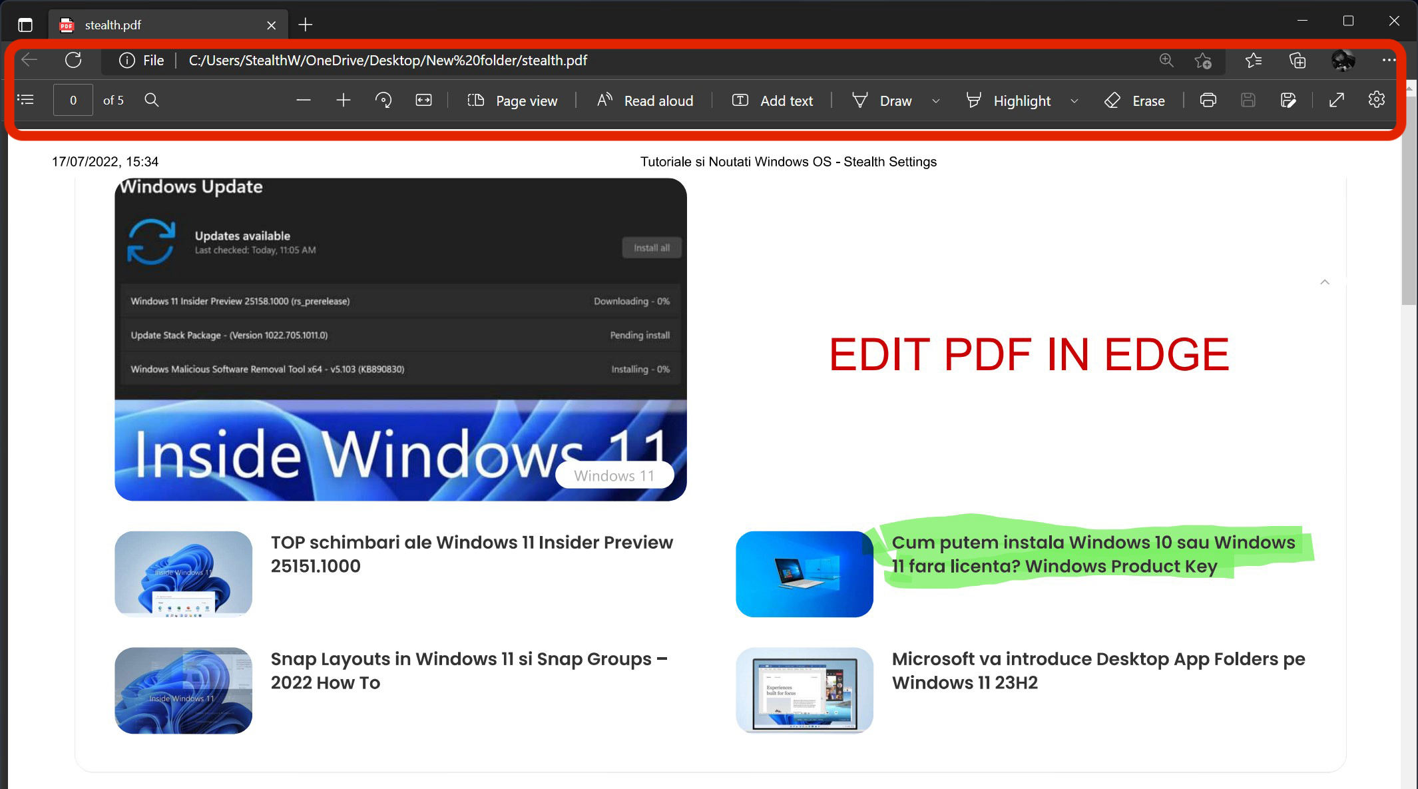The height and width of the screenshot is (789, 1418).
Task: Enable browser favorites toggle
Action: point(1253,60)
